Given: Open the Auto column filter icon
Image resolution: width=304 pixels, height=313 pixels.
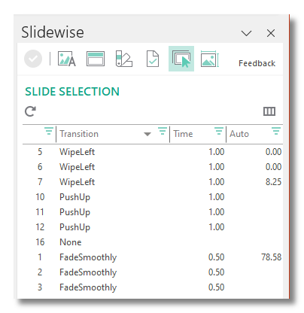Looking at the screenshot, I should (x=276, y=131).
